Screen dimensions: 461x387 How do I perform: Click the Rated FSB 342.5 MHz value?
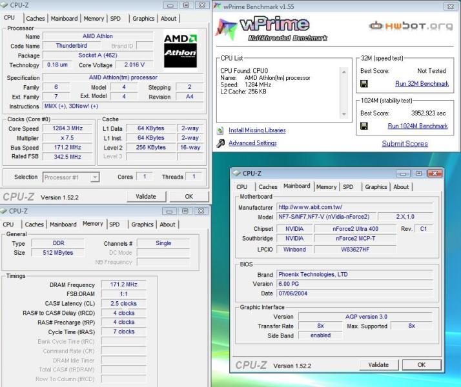[x=68, y=157]
